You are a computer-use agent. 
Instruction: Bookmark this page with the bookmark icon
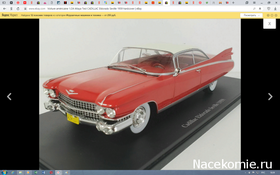(260, 9)
